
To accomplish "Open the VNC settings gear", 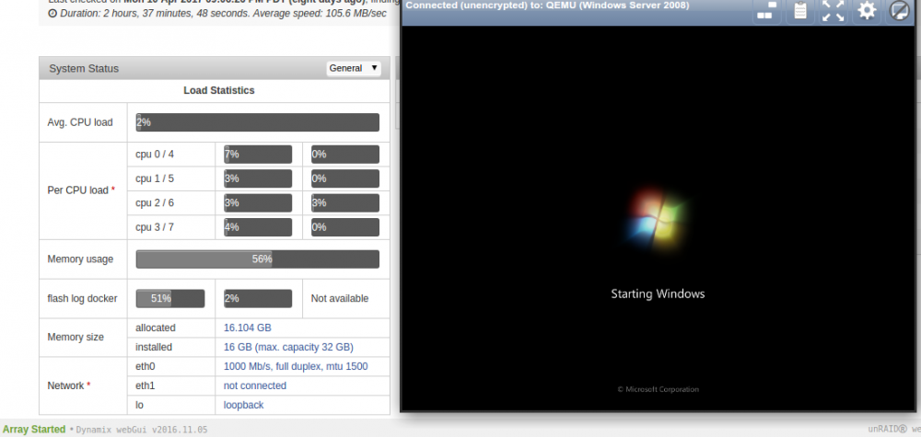I will (867, 11).
